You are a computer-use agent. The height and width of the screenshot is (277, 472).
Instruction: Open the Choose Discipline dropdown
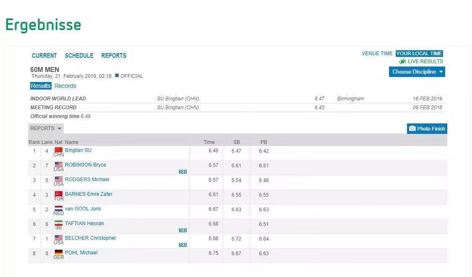point(417,72)
